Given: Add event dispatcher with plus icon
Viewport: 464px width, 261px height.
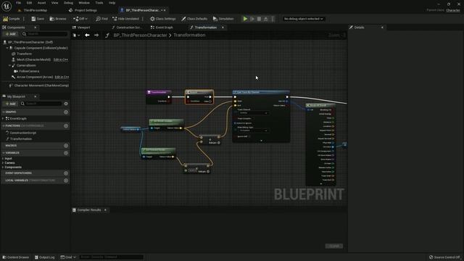Looking at the screenshot, I should tap(66, 173).
